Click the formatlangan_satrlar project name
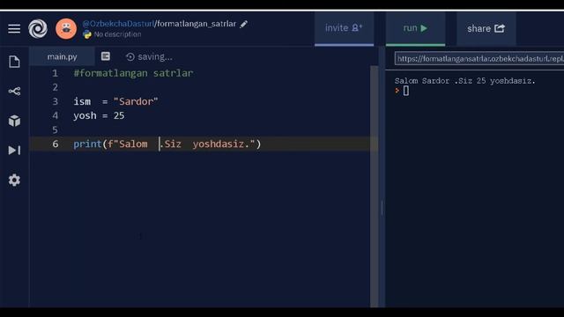564x317 pixels. tap(197, 24)
